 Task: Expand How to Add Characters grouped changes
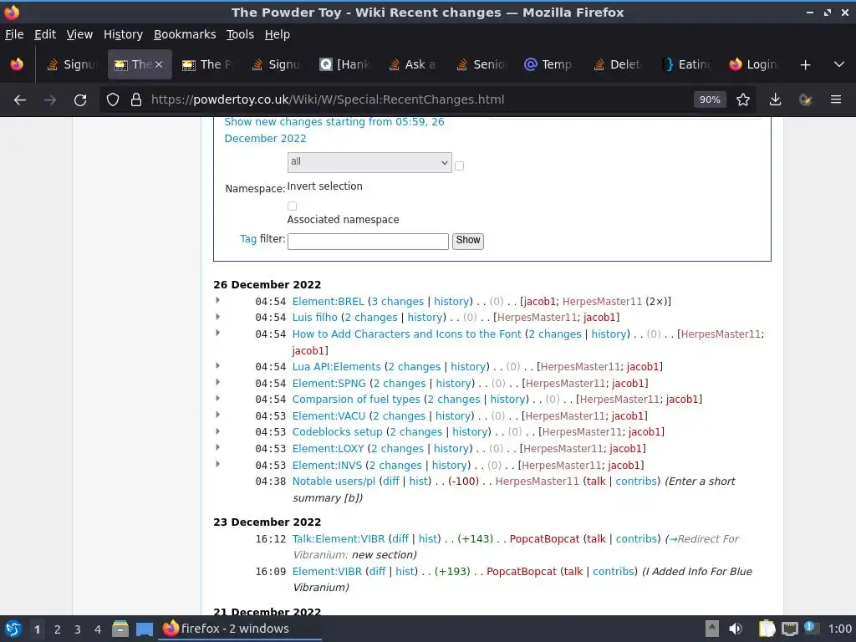coord(217,333)
